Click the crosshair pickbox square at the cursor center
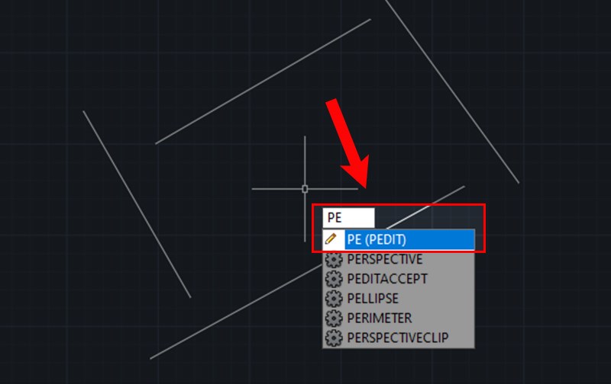The height and width of the screenshot is (384, 611). tap(305, 189)
